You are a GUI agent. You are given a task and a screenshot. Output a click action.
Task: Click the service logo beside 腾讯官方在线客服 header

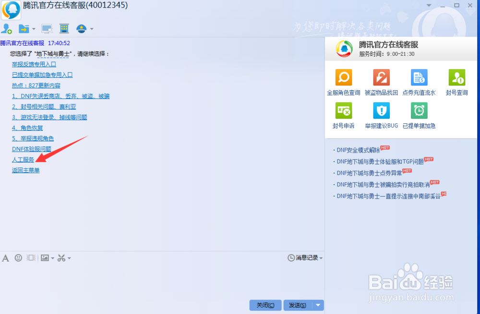click(344, 48)
